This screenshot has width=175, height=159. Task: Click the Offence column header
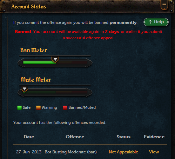pyautogui.click(x=75, y=137)
